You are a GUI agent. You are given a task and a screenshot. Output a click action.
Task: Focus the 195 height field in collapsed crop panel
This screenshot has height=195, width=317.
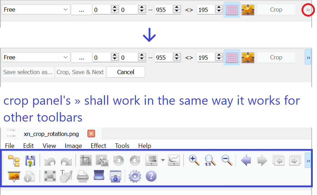206,10
